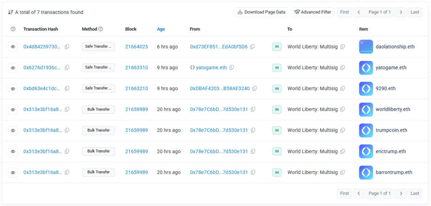Go to next page in bottom pagination

401,193
